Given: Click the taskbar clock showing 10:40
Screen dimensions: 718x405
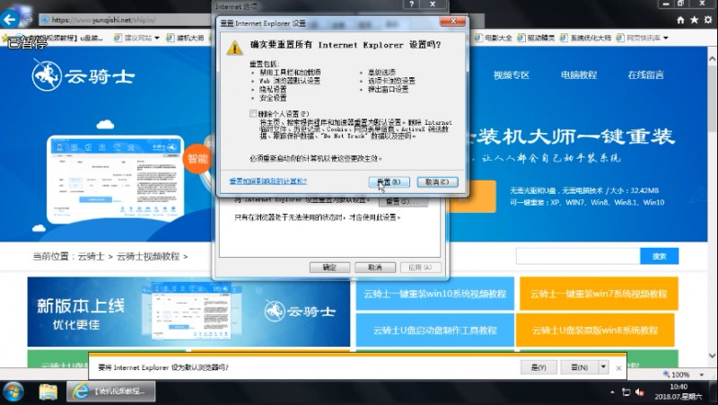Looking at the screenshot, I should [679, 392].
